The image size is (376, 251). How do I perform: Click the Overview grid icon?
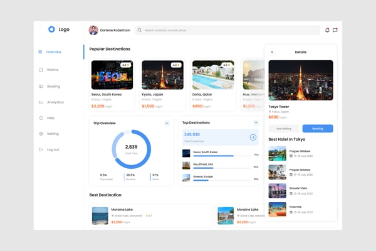(40, 52)
